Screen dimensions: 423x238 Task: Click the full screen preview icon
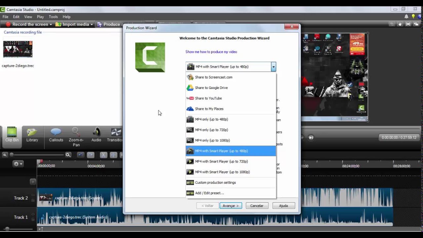(408, 24)
